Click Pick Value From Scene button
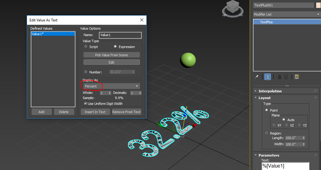The height and width of the screenshot is (170, 321). click(x=112, y=55)
